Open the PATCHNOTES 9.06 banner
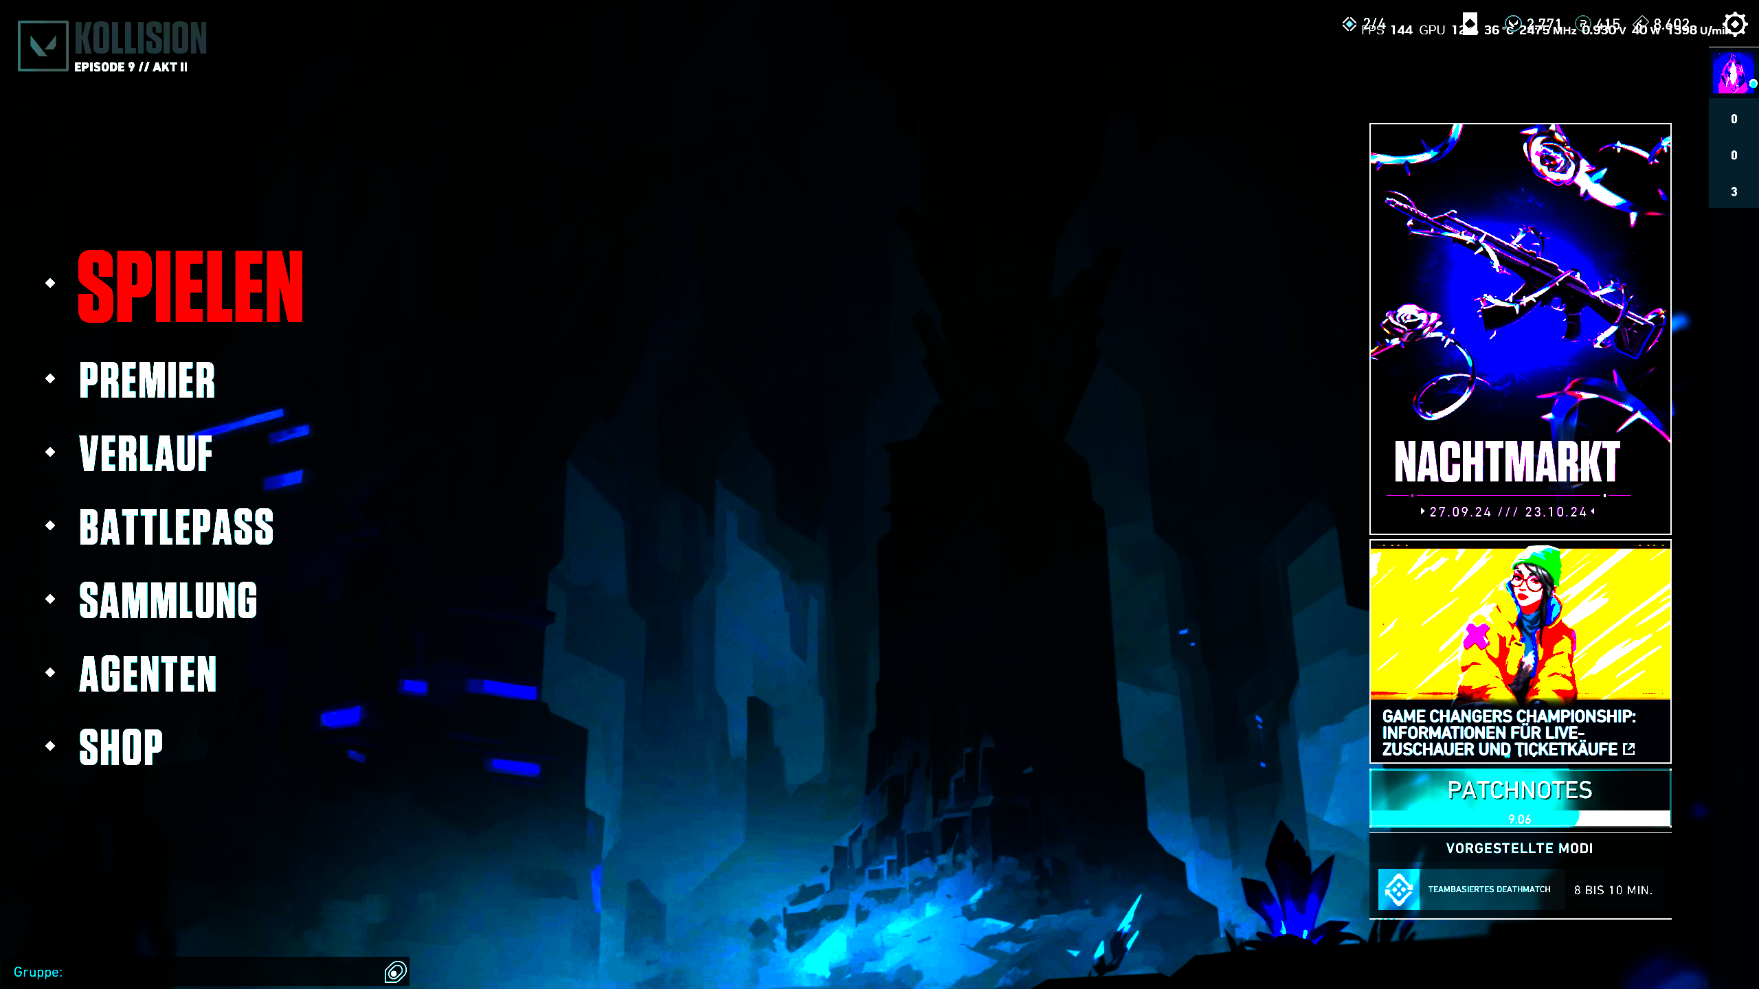 (x=1520, y=797)
